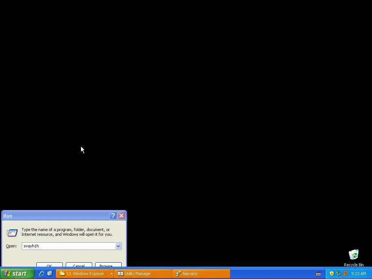Open the Start menu

(x=17, y=274)
